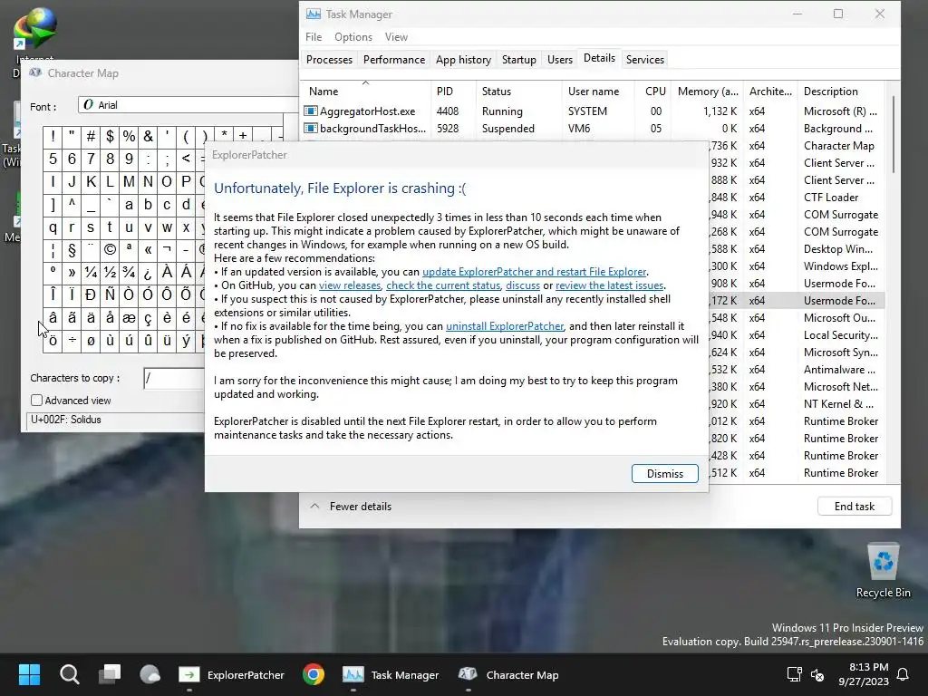Select the NT Kernel description row

838,403
